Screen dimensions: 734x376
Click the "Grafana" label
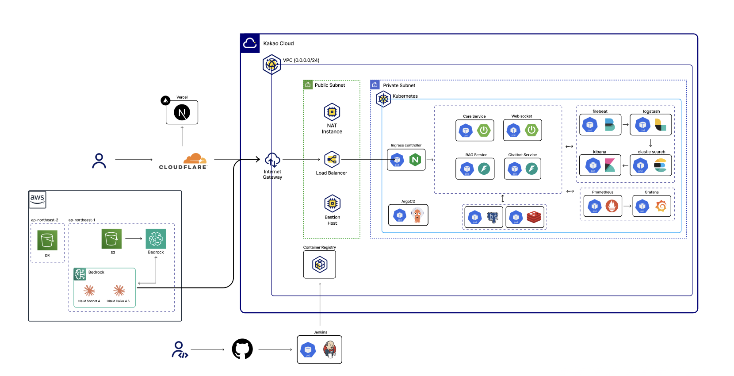[652, 192]
